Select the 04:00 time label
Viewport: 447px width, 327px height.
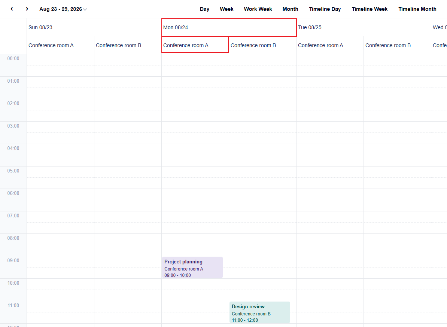click(13, 149)
